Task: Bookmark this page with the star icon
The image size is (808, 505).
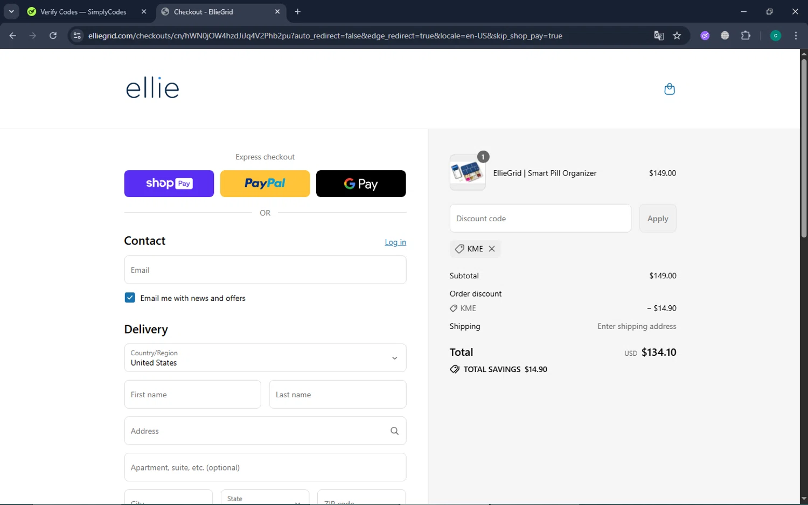Action: tap(677, 36)
